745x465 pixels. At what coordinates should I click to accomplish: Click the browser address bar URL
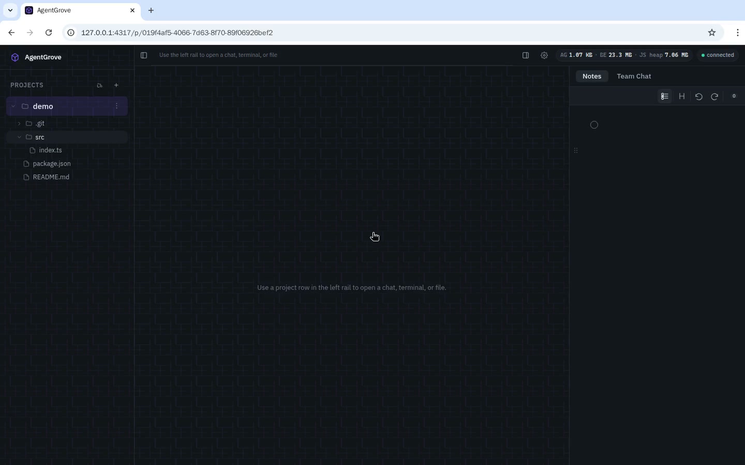[x=177, y=33]
